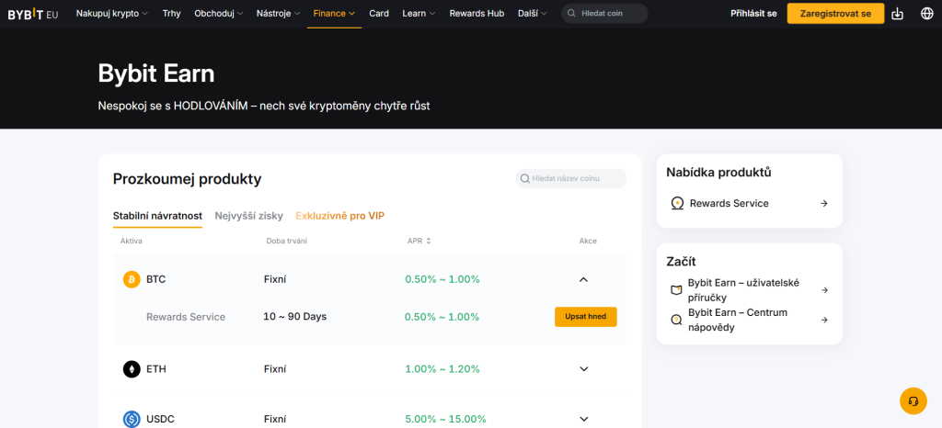942x428 pixels.
Task: Click the arrow next to Centrum nápovědy
Action: (x=824, y=320)
